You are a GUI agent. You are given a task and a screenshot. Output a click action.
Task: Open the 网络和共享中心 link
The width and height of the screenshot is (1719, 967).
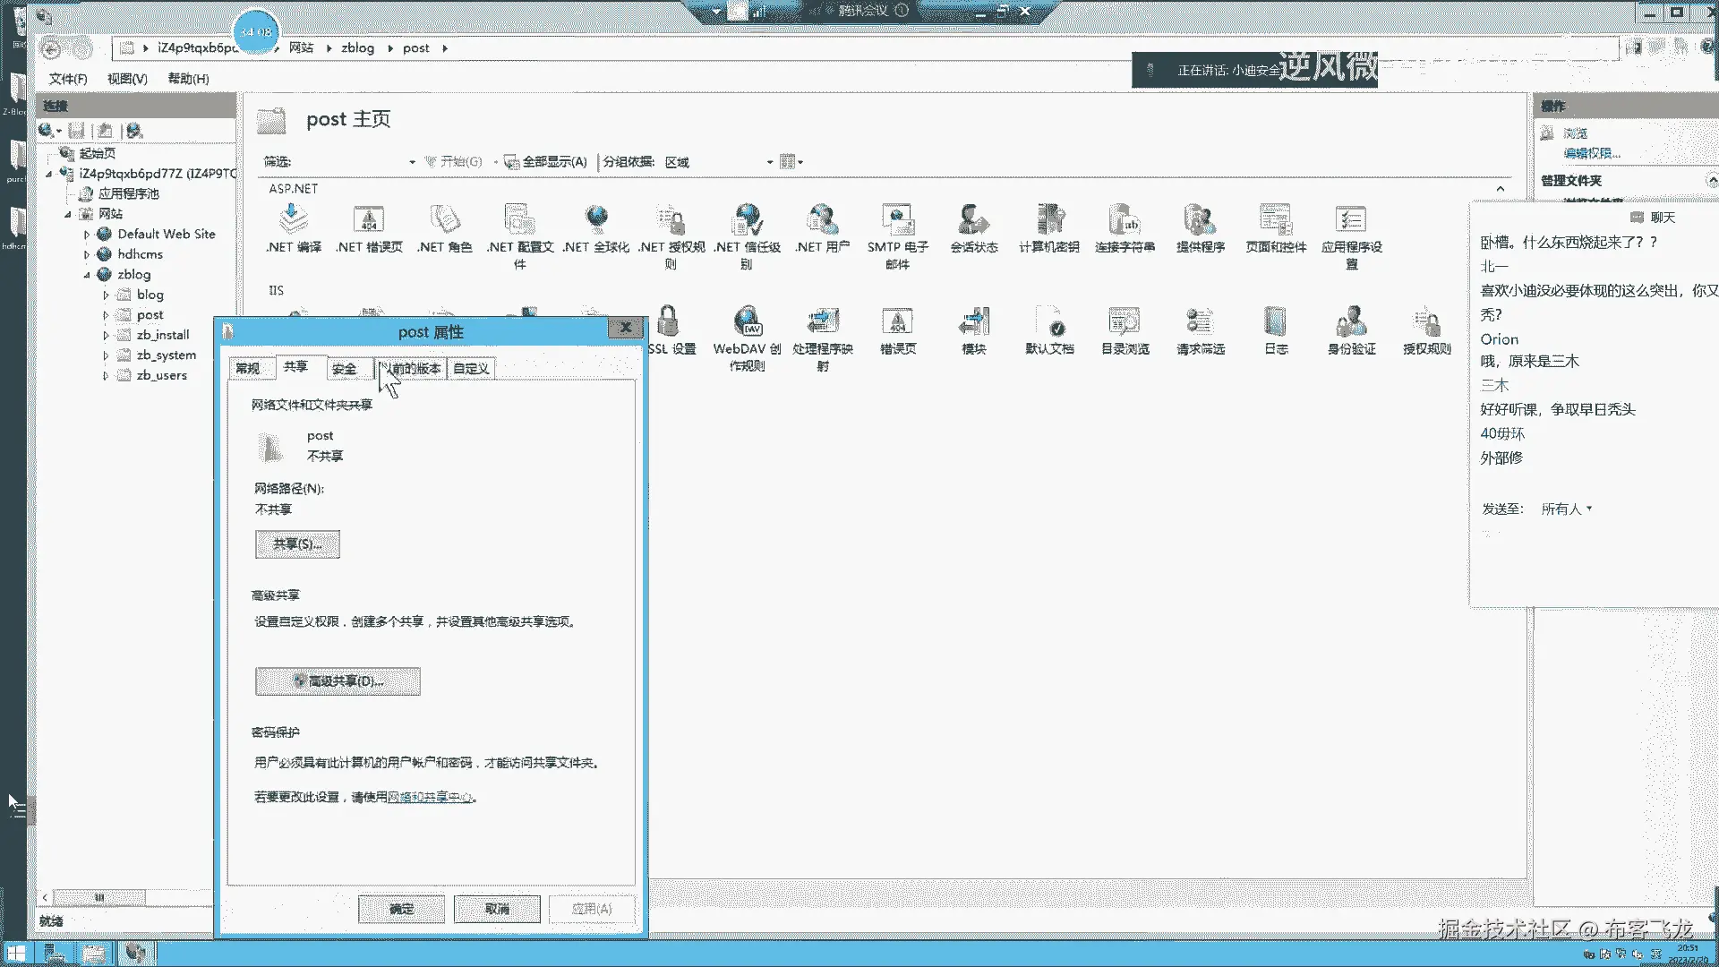click(430, 797)
